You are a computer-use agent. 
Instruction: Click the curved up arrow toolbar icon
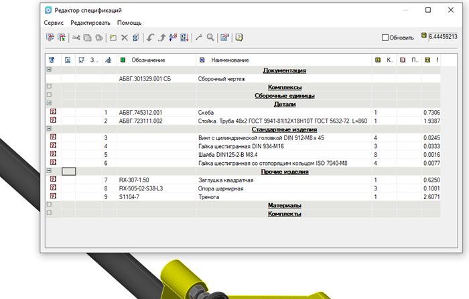pyautogui.click(x=161, y=38)
